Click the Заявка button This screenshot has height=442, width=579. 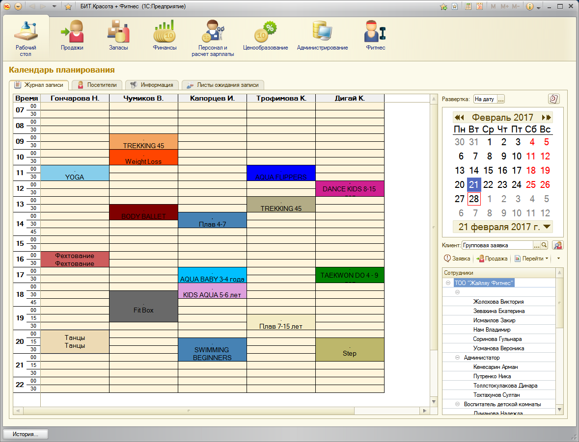coord(457,259)
